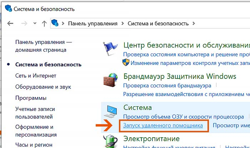Viewport: 250px width, 148px height.
Task: Click the computer monitor Система icon
Action: [x=110, y=111]
